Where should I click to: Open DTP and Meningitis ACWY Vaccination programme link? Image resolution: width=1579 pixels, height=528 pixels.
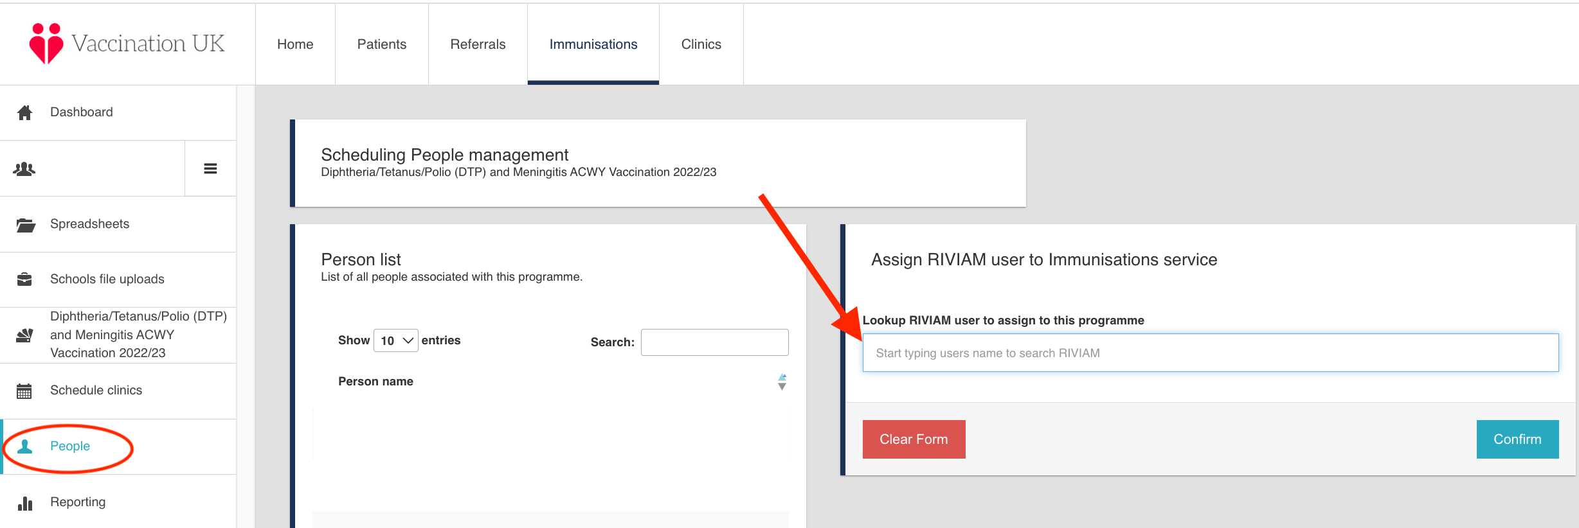(138, 335)
